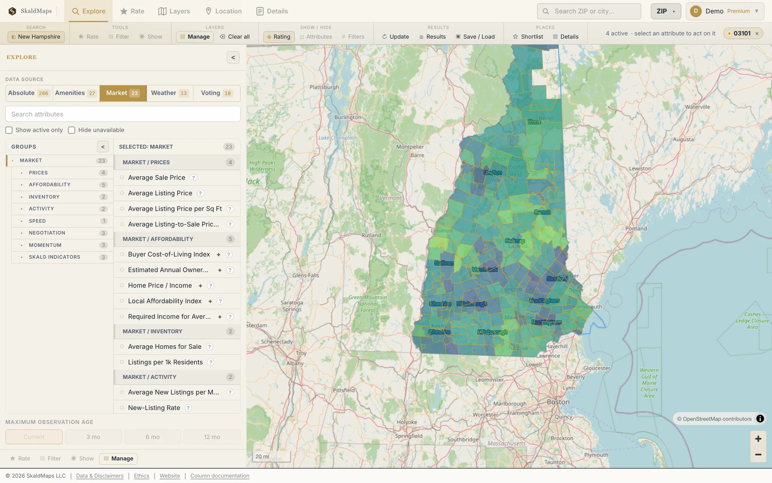Image resolution: width=772 pixels, height=483 pixels.
Task: Zoom in on the map
Action: click(758, 439)
